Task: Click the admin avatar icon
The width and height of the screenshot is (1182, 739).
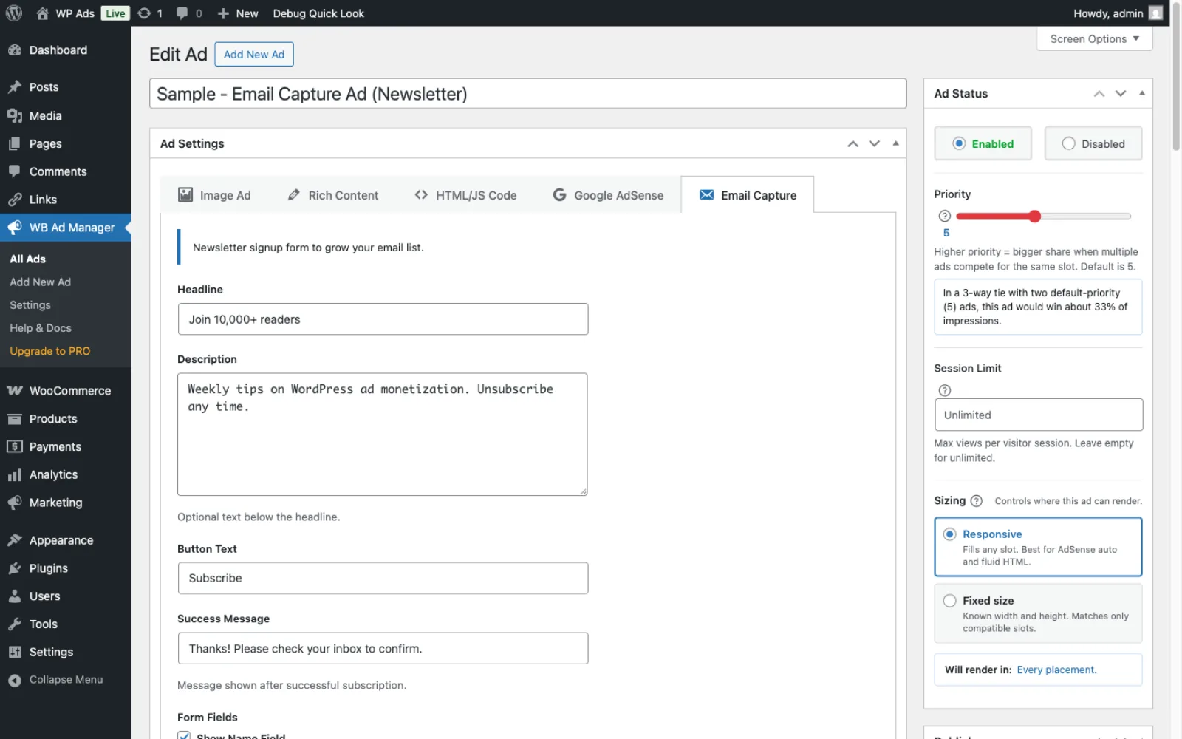Action: 1156,13
